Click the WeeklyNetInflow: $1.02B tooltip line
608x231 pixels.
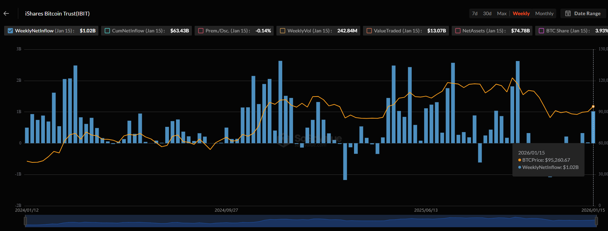point(548,167)
